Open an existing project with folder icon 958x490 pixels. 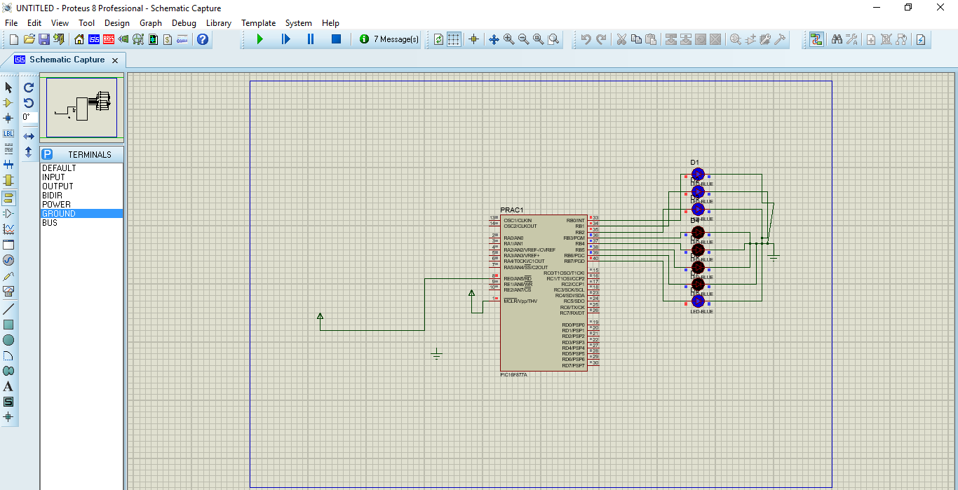tap(29, 39)
